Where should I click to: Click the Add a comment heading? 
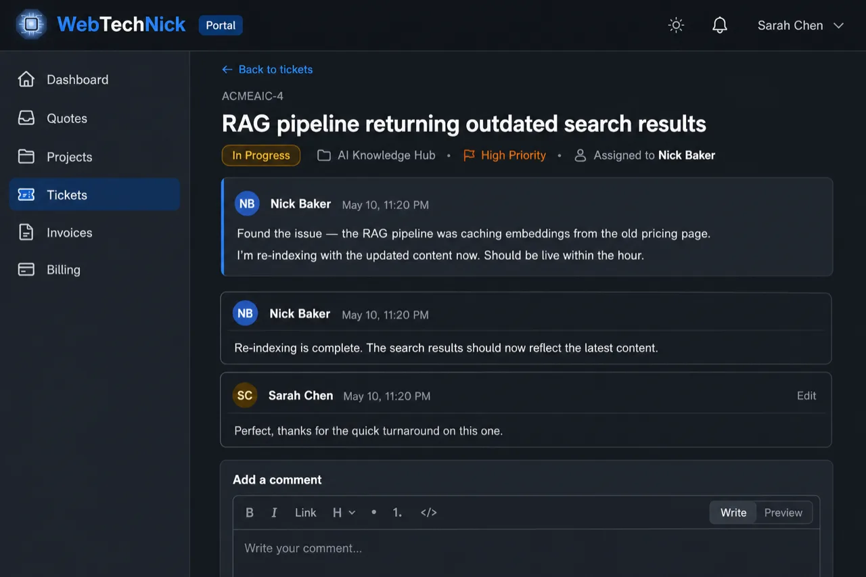tap(277, 480)
